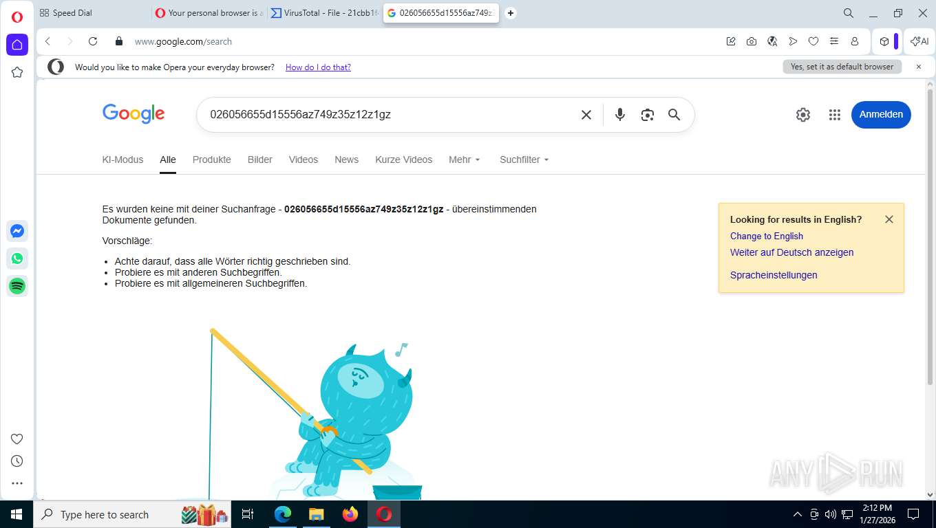Expand the Suchfilter dropdown

tap(524, 159)
